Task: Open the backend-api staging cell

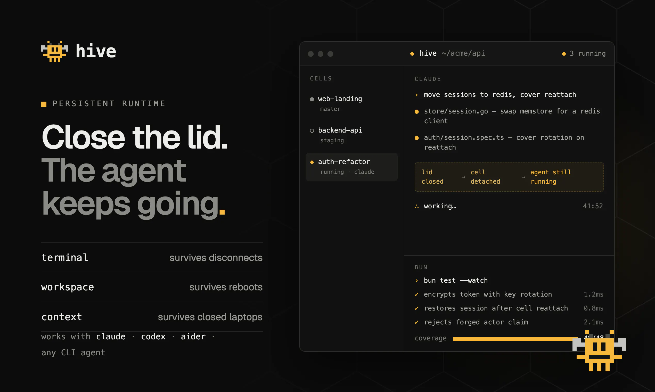Action: [x=351, y=135]
